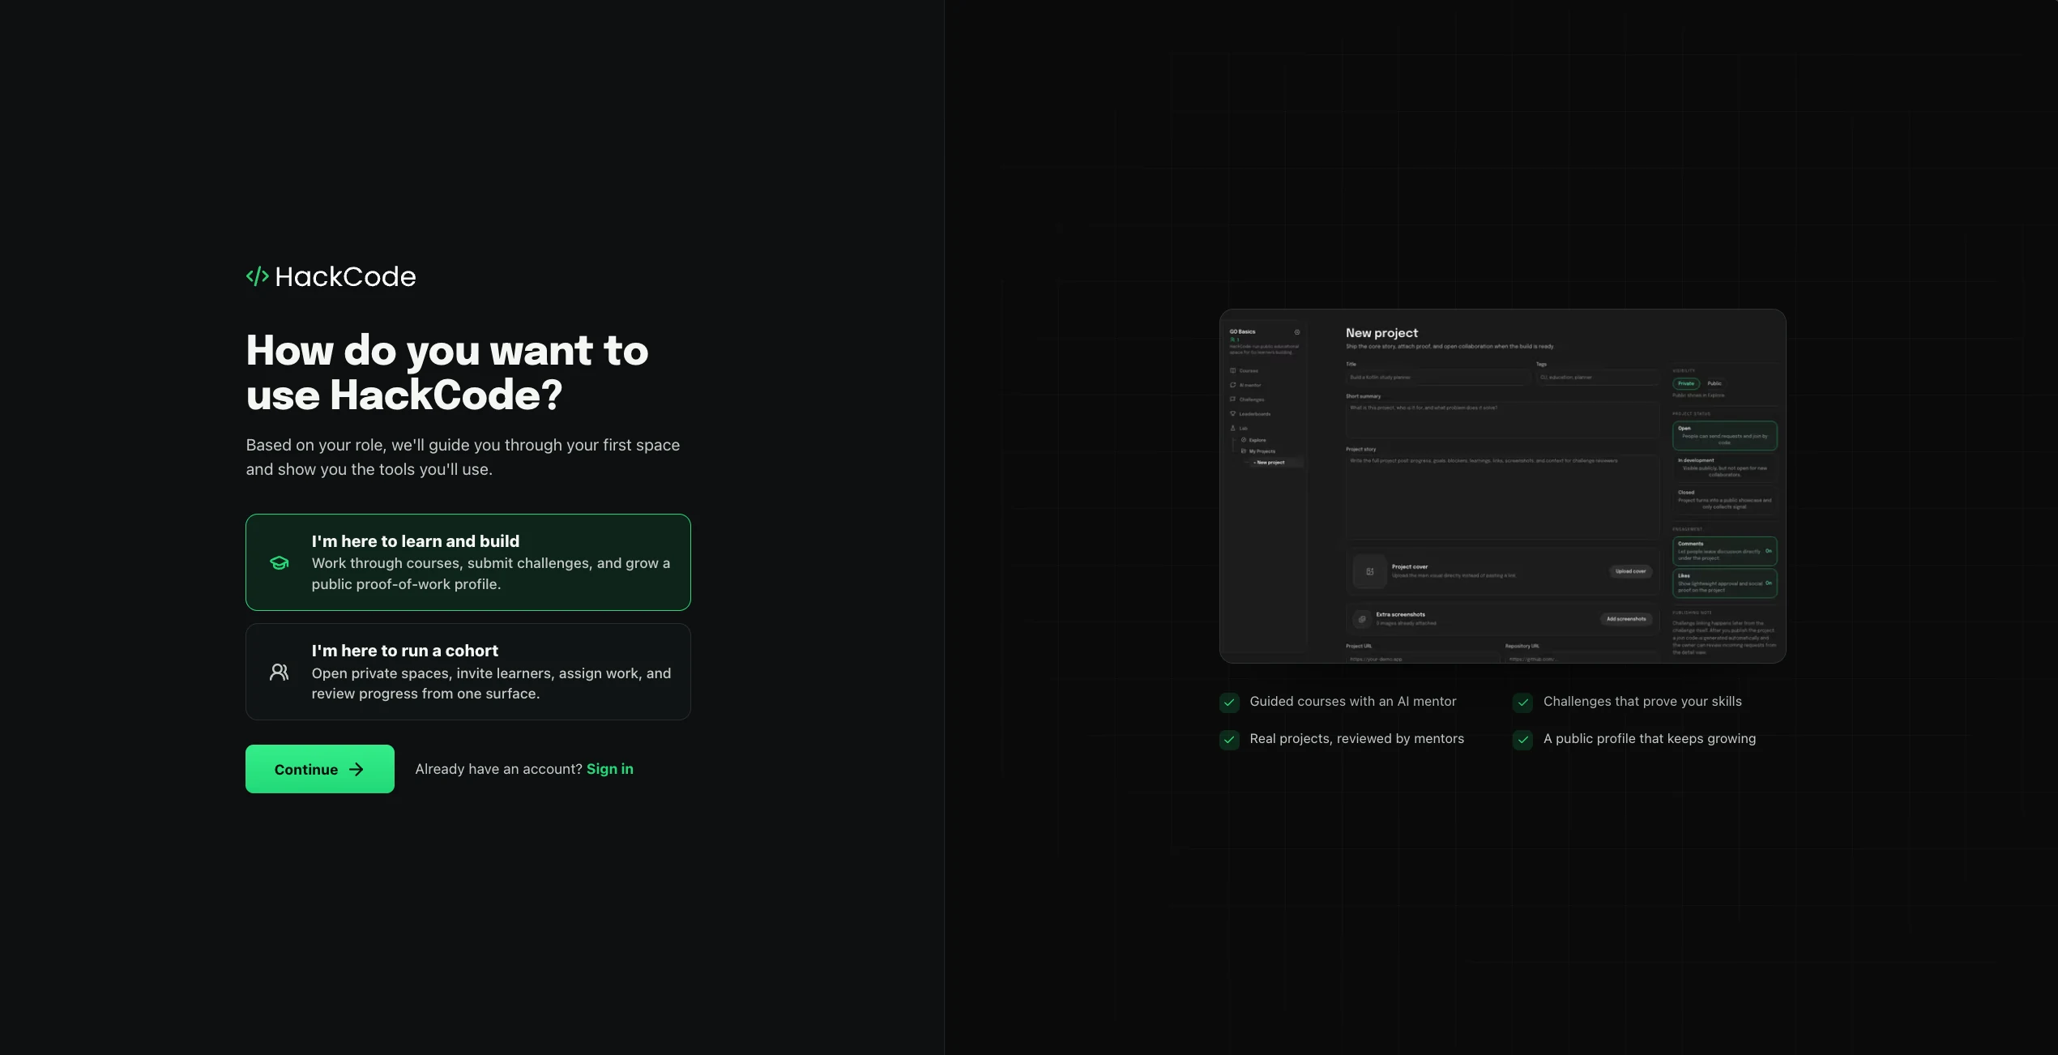Click the check icon beside "Challenges that prove your skills"
The height and width of the screenshot is (1055, 2058).
(x=1523, y=703)
